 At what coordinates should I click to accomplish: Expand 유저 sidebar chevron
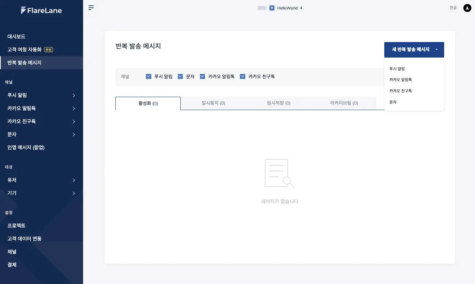74,180
